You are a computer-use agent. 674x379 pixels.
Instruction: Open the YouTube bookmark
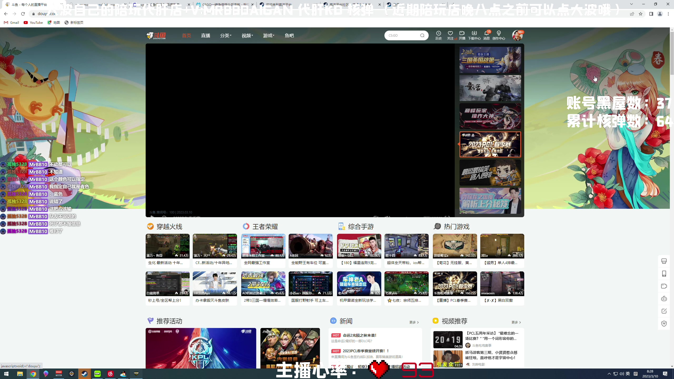33,23
